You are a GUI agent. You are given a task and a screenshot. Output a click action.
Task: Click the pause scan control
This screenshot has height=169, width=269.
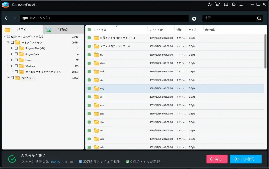(x=66, y=162)
